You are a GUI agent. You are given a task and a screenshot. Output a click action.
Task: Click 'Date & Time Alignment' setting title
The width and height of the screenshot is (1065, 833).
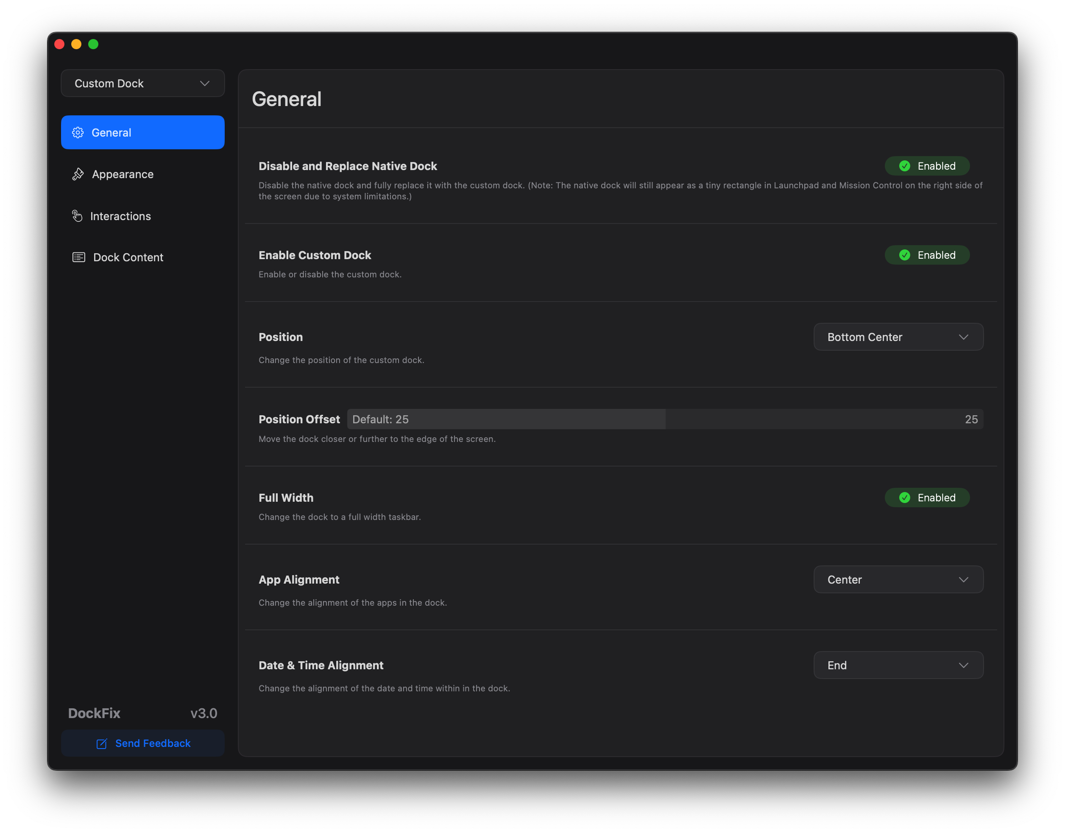pos(321,665)
